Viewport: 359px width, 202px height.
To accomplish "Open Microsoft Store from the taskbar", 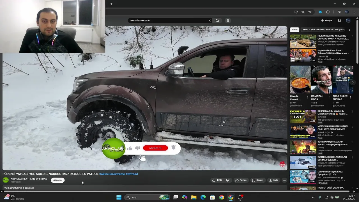I will 212,197.
